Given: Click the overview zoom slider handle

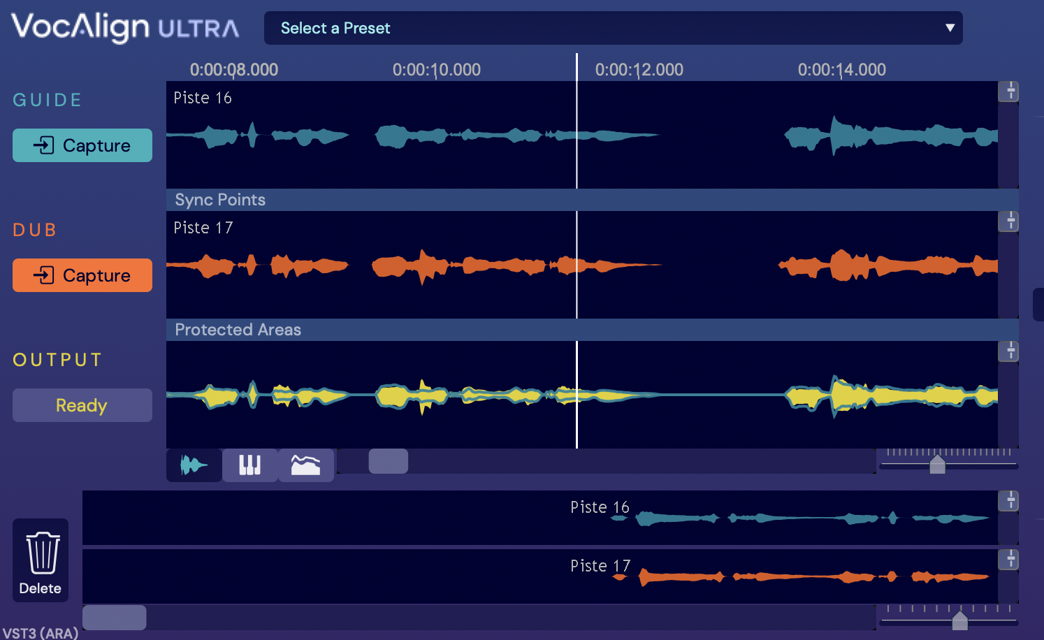Looking at the screenshot, I should tap(960, 620).
